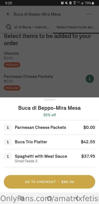Tap the 35% off promotion text
Image resolution: width=99 pixels, height=204 pixels.
point(49,115)
